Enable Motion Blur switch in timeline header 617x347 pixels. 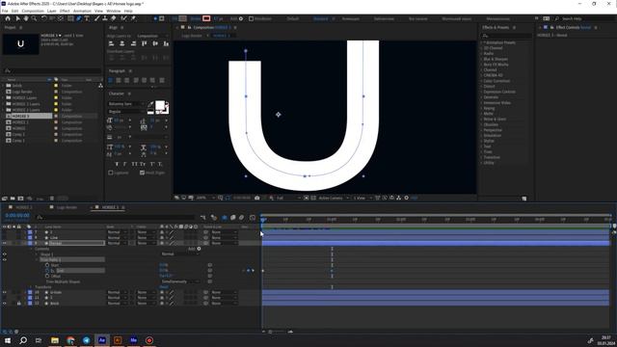(242, 217)
